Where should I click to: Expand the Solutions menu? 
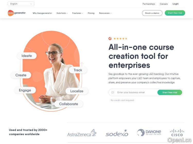coord(62,13)
